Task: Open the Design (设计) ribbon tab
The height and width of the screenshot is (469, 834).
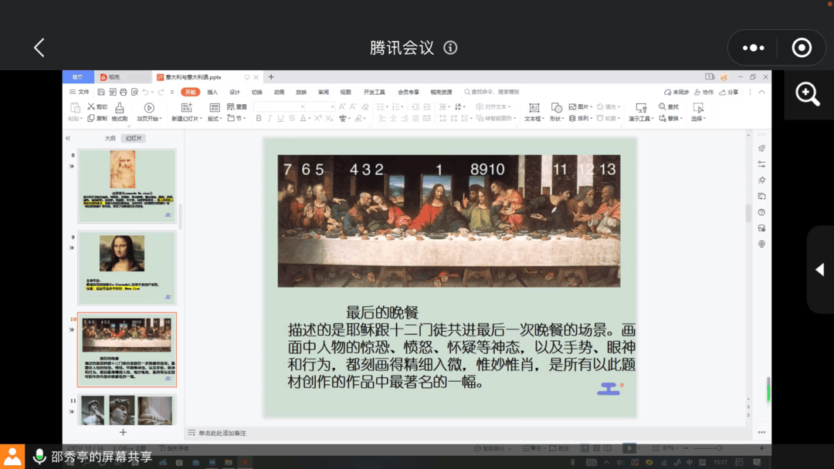Action: (x=235, y=92)
